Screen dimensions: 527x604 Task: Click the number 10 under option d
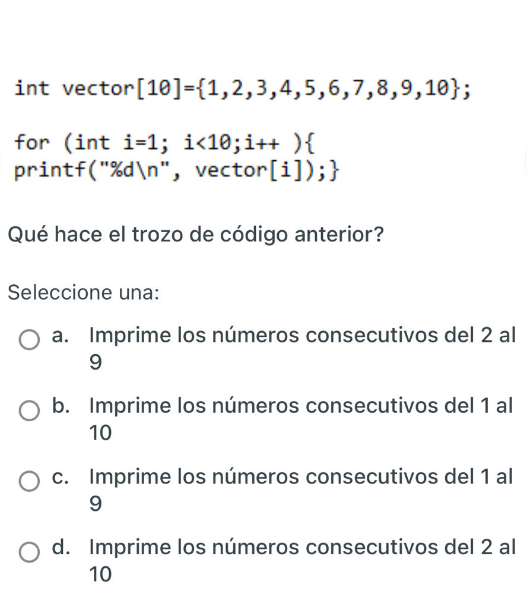(x=100, y=573)
